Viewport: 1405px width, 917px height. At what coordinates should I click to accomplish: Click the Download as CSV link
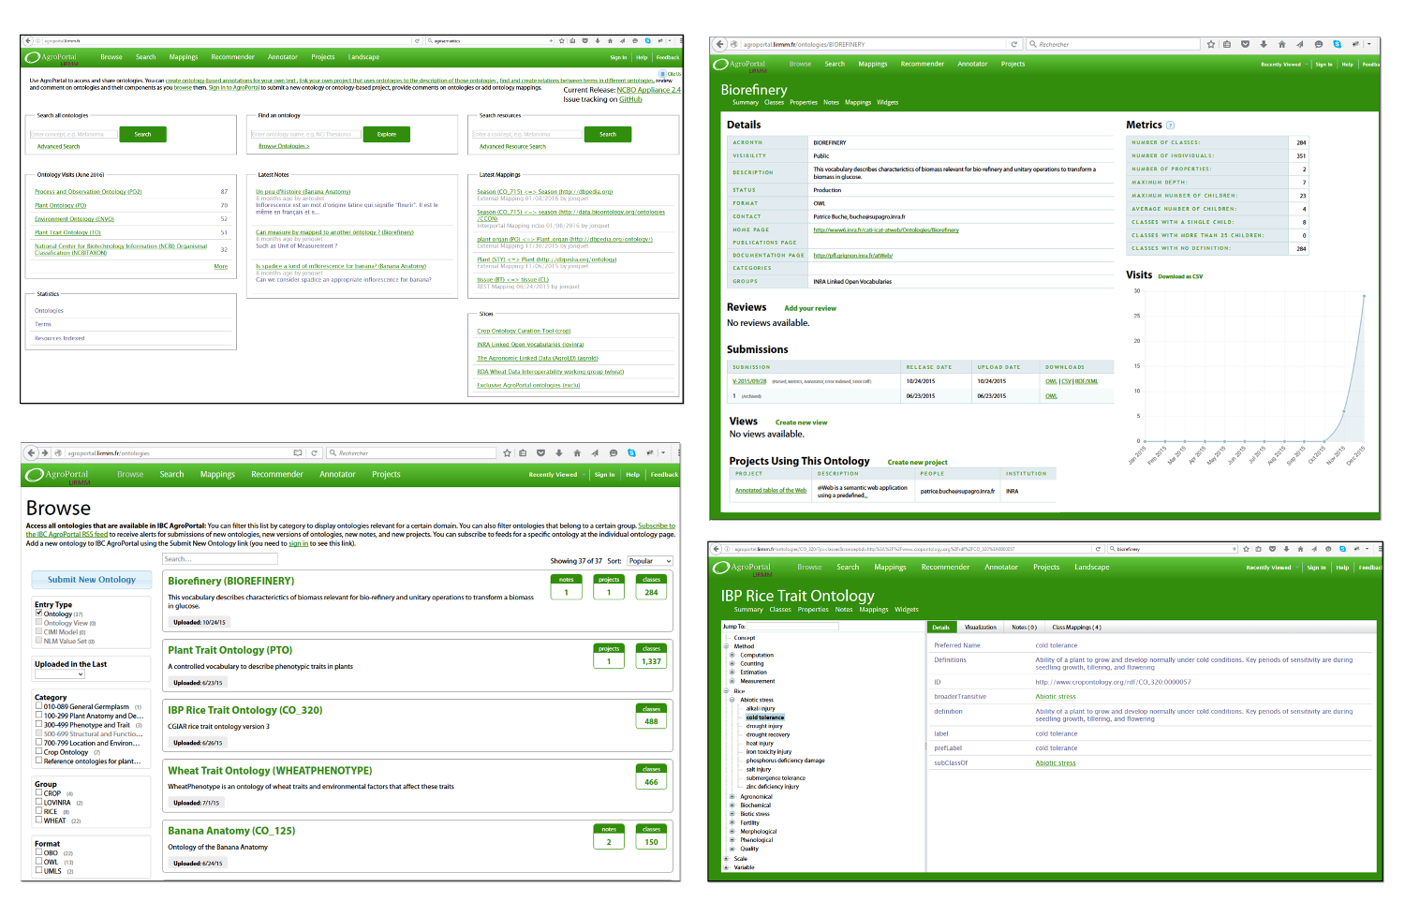click(1180, 276)
